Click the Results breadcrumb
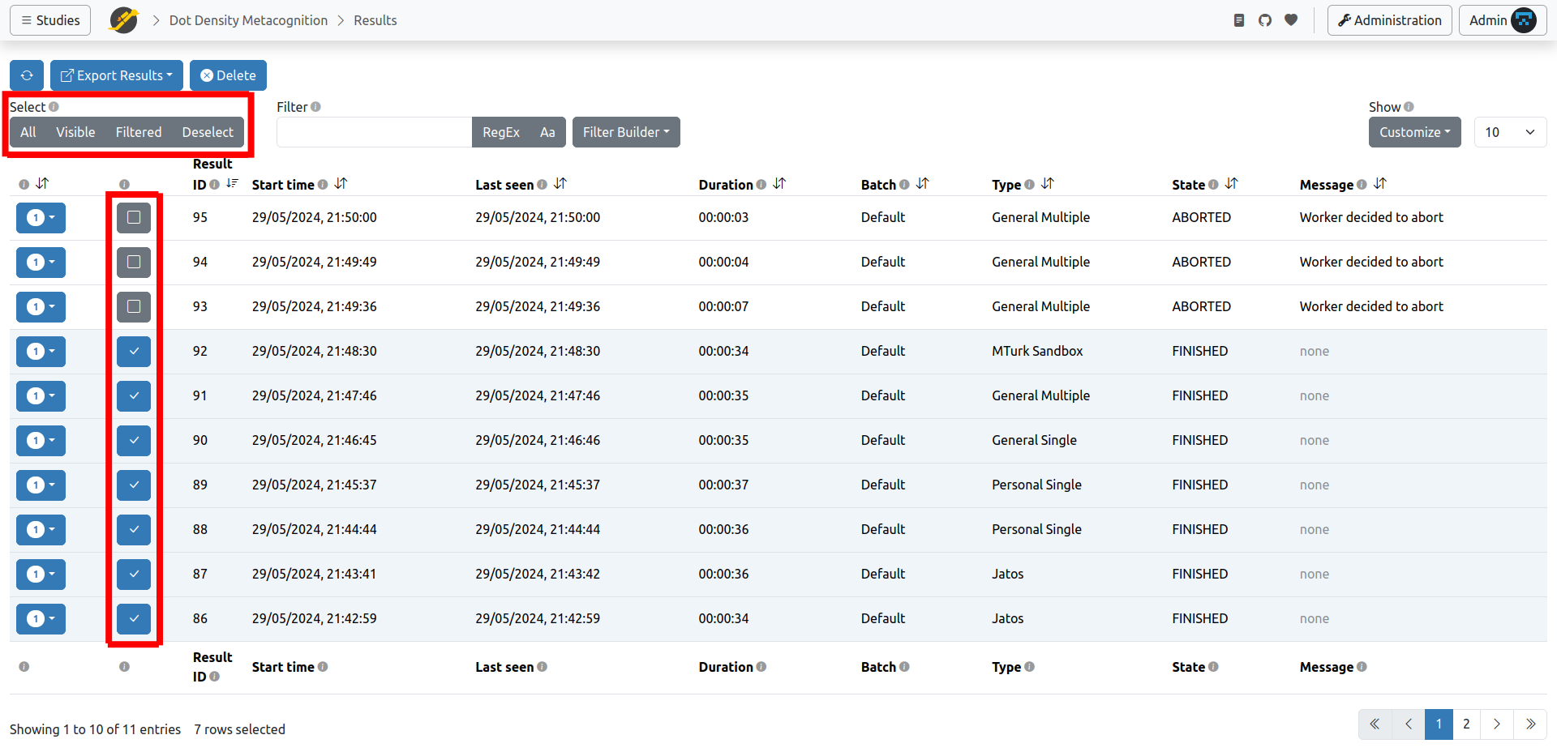The height and width of the screenshot is (752, 1557). [x=375, y=20]
